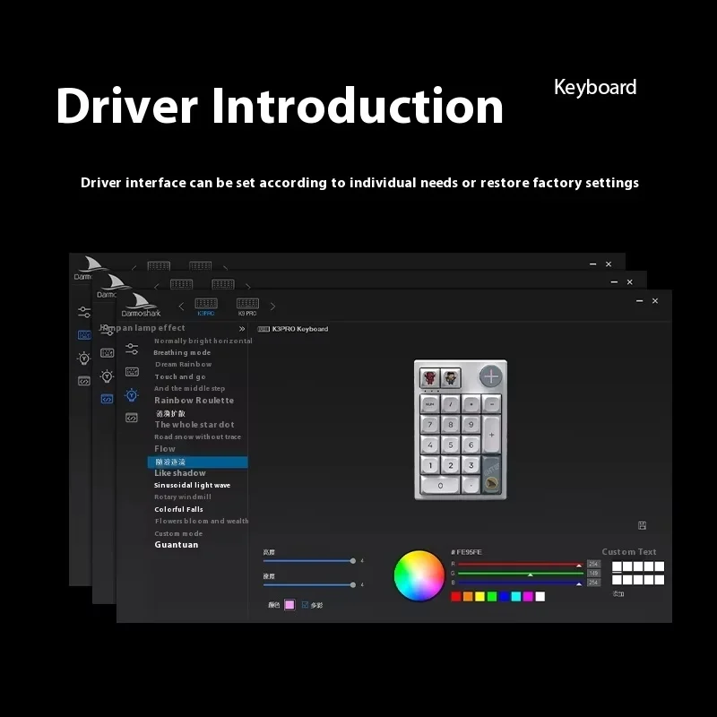The image size is (717, 717).
Task: Pick the orange preset color swatch
Action: (468, 596)
